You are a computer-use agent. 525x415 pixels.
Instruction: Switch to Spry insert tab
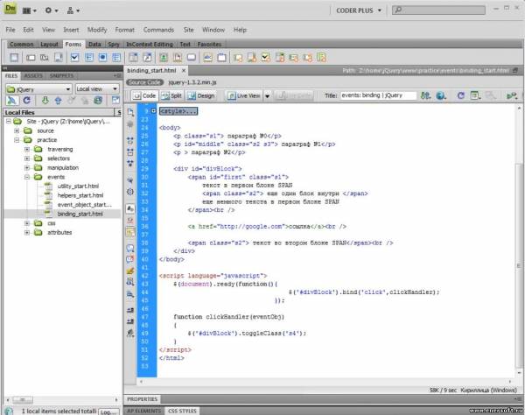pos(114,44)
